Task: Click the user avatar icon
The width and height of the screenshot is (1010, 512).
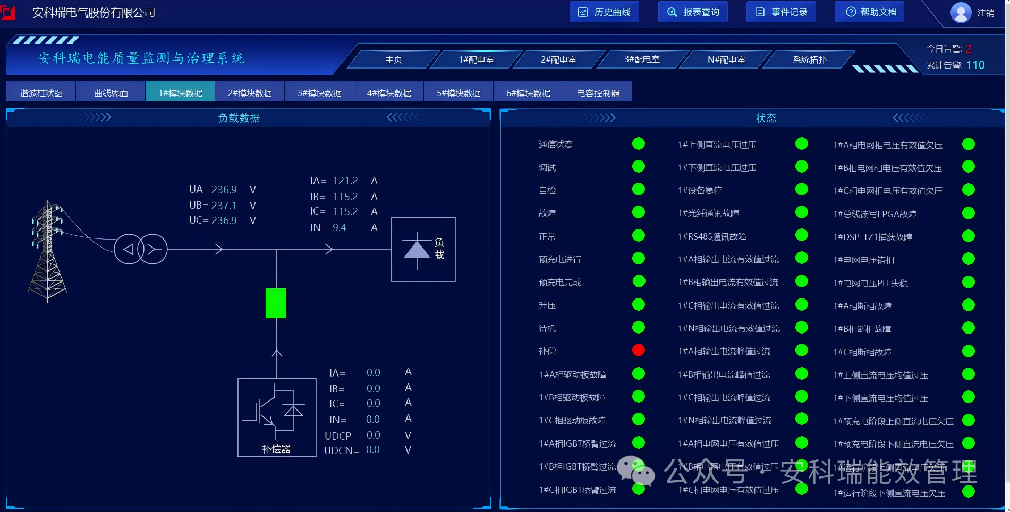Action: click(961, 13)
